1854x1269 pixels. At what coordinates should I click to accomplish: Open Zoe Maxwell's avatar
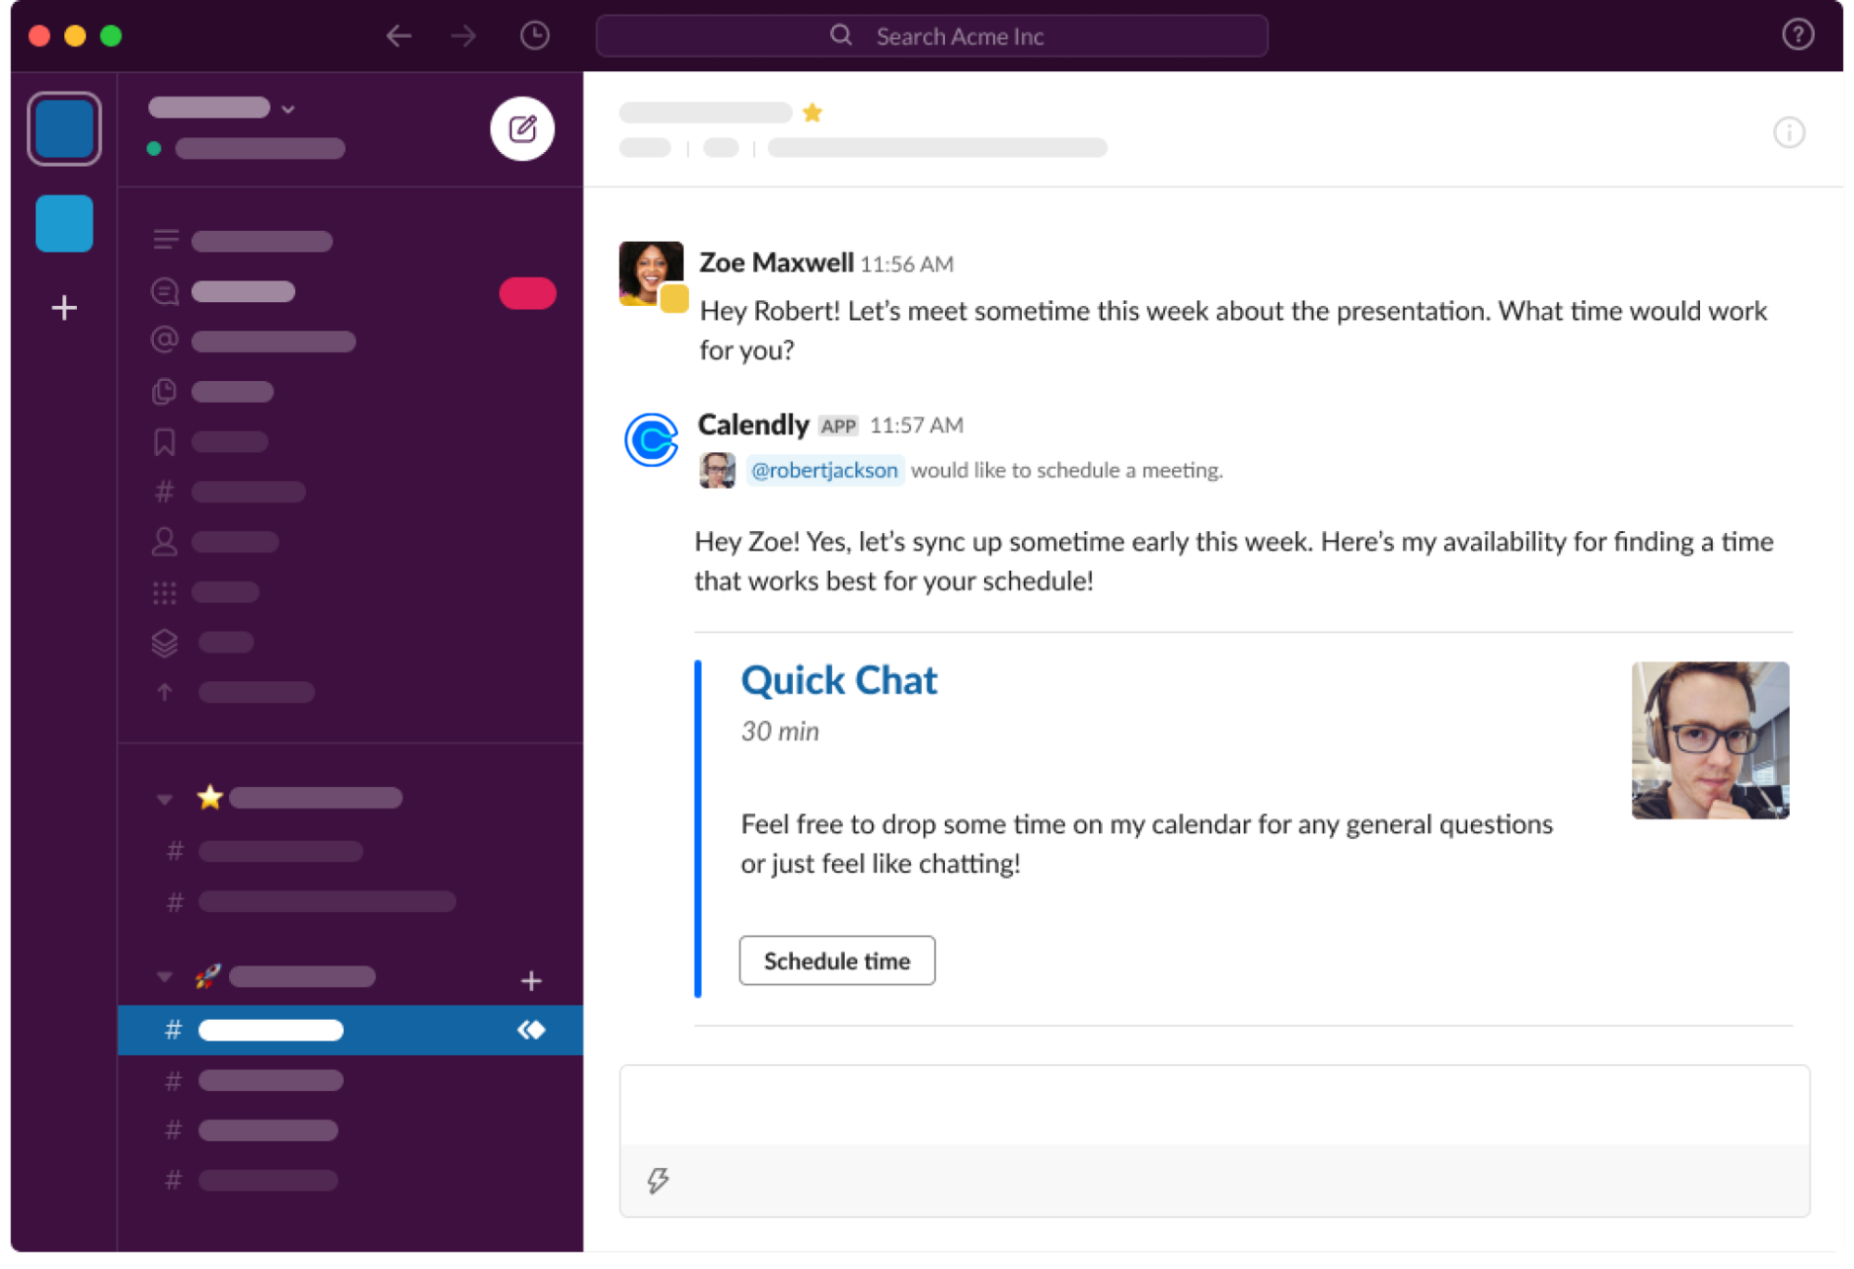[650, 273]
